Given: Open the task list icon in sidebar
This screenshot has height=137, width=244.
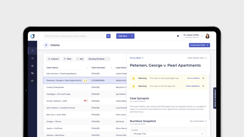Looking at the screenshot, I should (32, 58).
